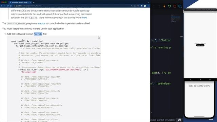Stop debugging with the red square icon

[175, 6]
